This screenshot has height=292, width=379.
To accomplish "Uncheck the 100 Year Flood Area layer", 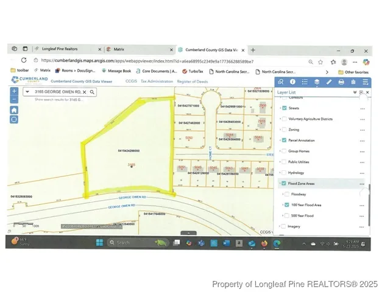I will (x=285, y=205).
